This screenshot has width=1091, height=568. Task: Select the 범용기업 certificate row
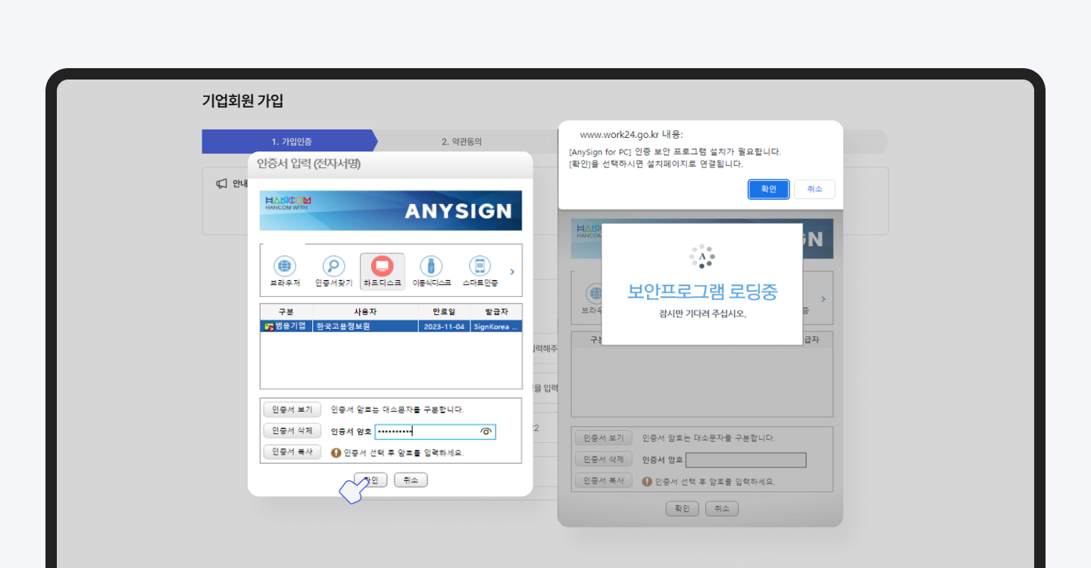(391, 326)
